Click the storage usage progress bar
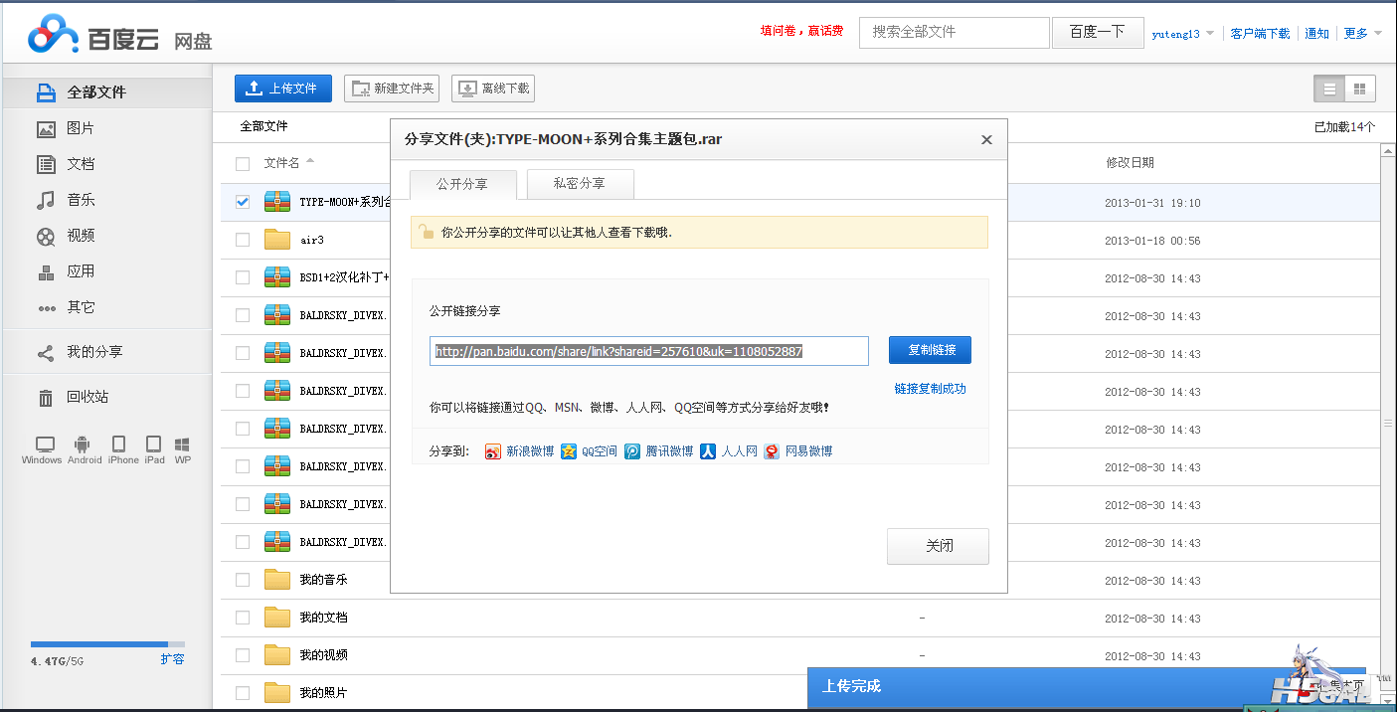The width and height of the screenshot is (1397, 712). pyautogui.click(x=107, y=644)
